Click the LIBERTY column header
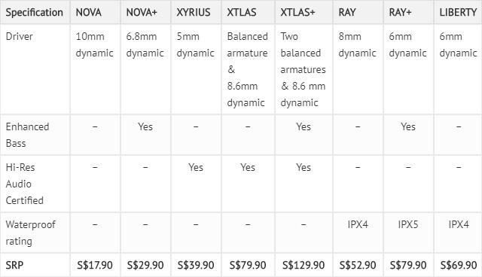Viewport: 482px width, 277px height. point(458,12)
